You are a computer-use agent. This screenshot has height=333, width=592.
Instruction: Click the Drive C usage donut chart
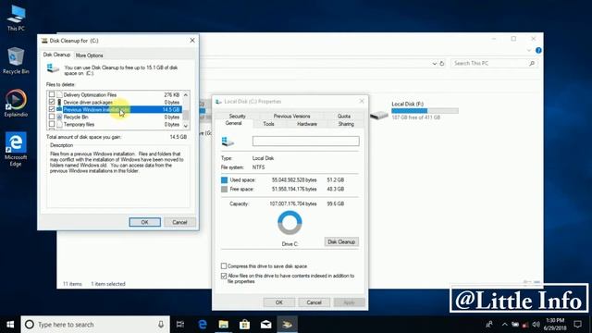(x=290, y=223)
